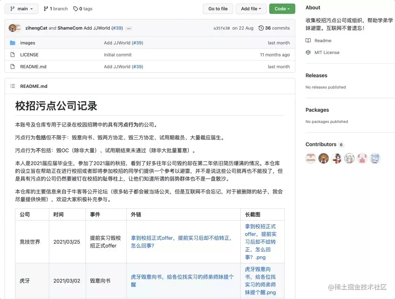Click the first contributor avatar
The width and height of the screenshot is (395, 299).
point(311,158)
